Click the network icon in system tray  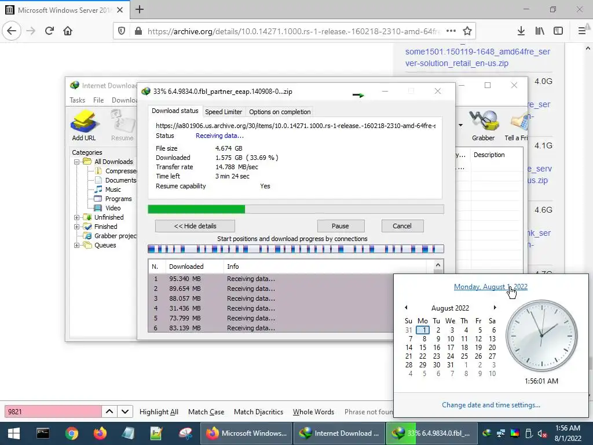point(501,433)
